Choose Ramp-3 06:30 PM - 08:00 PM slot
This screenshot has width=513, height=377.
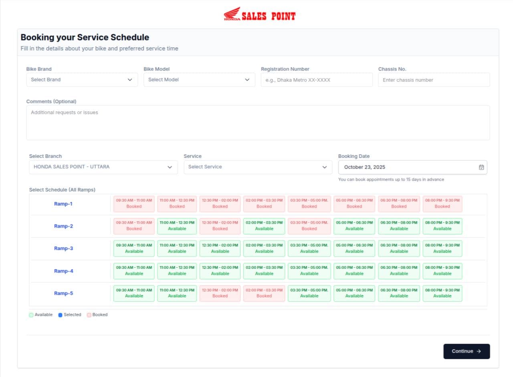pyautogui.click(x=399, y=248)
